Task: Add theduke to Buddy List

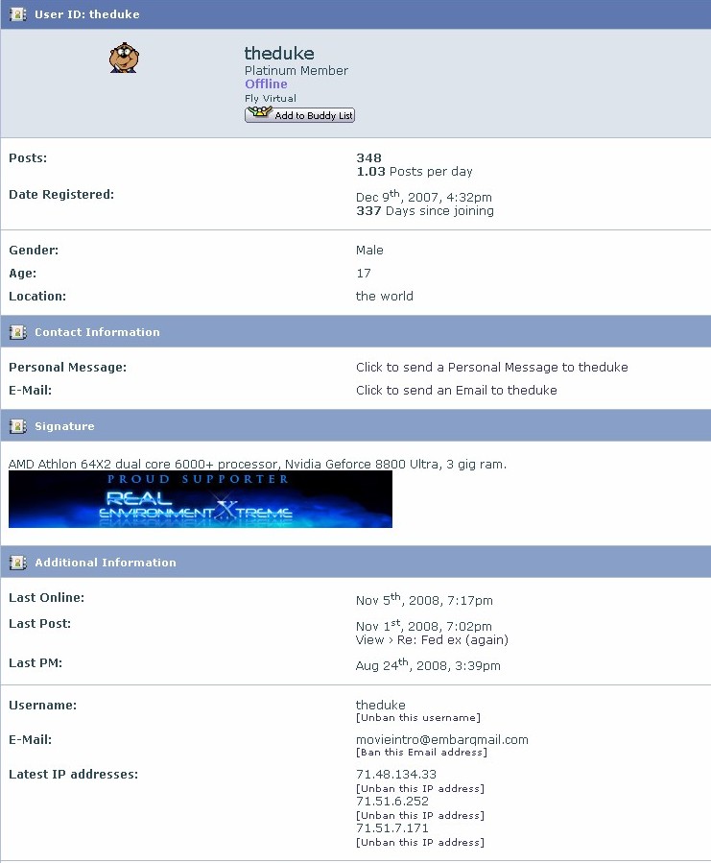Action: [x=300, y=114]
